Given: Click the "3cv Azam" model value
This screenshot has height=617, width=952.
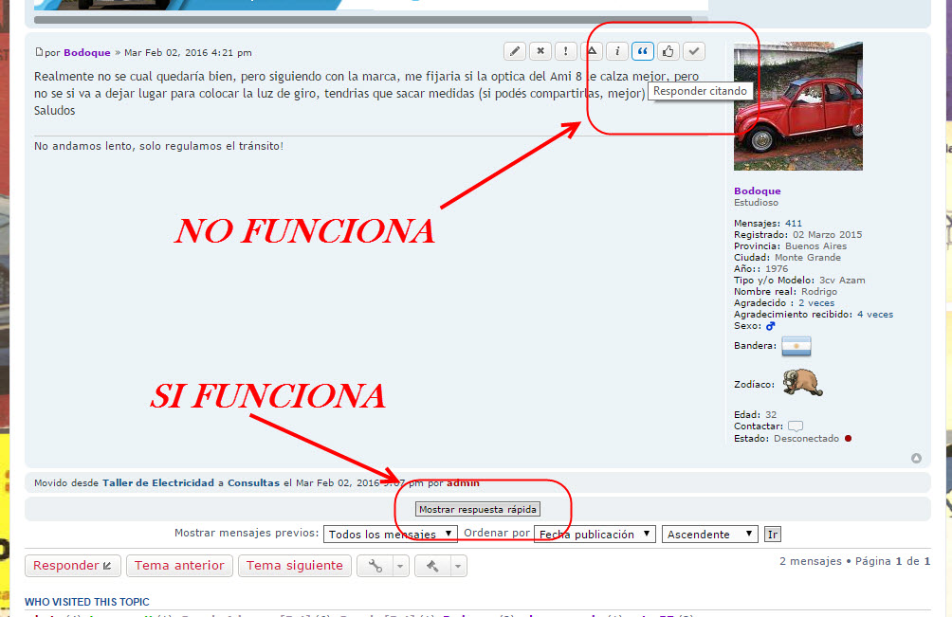Looking at the screenshot, I should 842,281.
